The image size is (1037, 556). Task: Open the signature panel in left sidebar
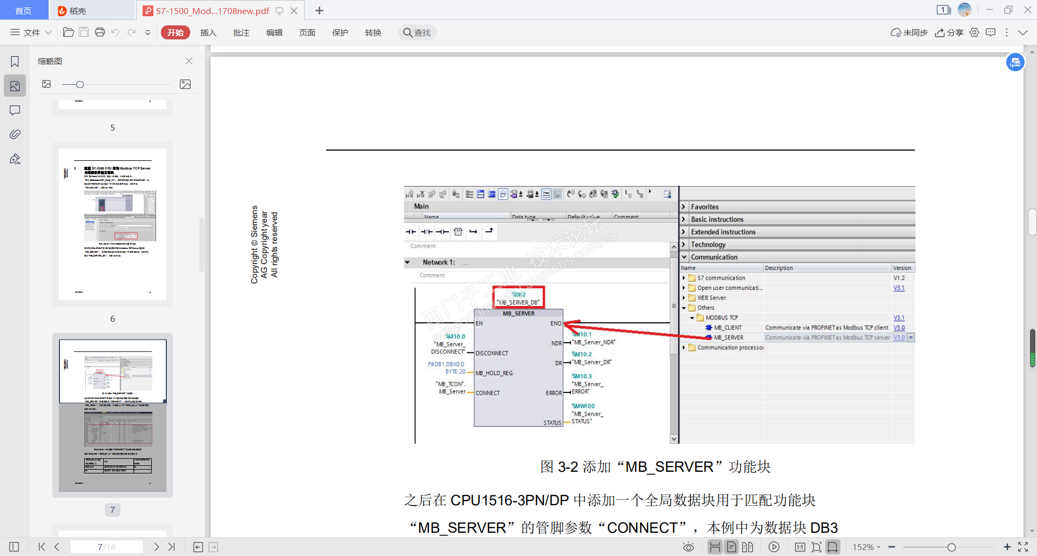tap(15, 159)
